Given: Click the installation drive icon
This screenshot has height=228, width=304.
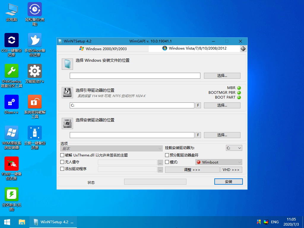Looking at the screenshot, I should click(67, 123).
